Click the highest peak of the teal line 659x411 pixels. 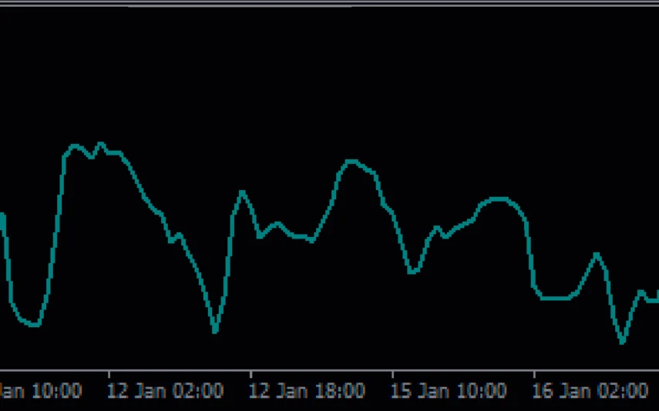[99, 143]
